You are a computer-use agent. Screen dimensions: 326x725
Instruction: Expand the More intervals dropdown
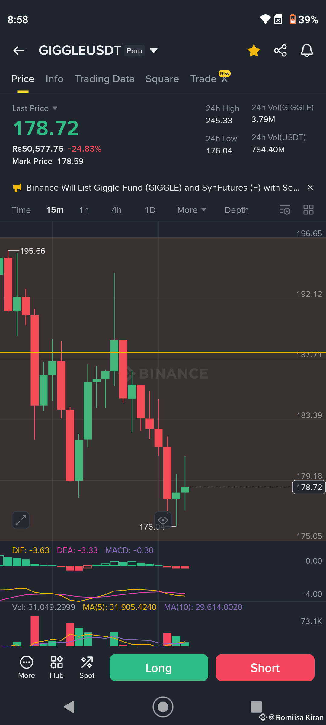pyautogui.click(x=192, y=210)
